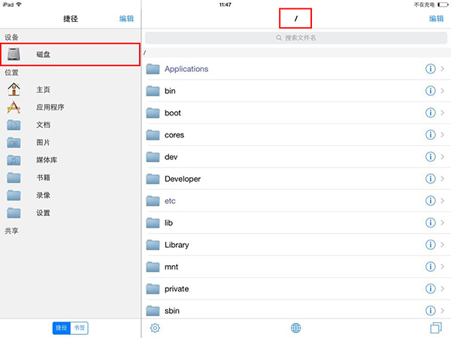This screenshot has width=451, height=338.
Task: Open the etc folder name
Action: (x=170, y=201)
